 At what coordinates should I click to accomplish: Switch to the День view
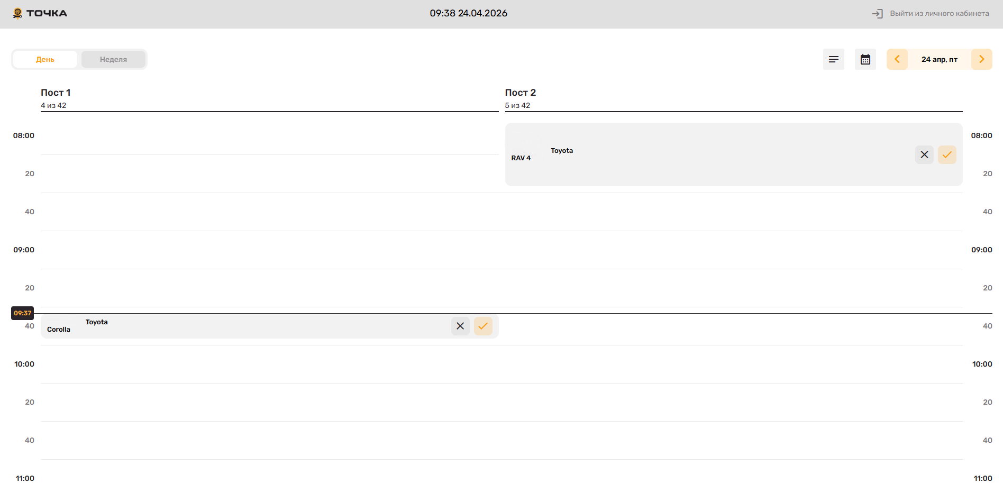tap(45, 59)
